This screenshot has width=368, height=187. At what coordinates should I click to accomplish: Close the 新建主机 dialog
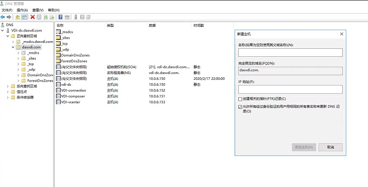(x=342, y=34)
